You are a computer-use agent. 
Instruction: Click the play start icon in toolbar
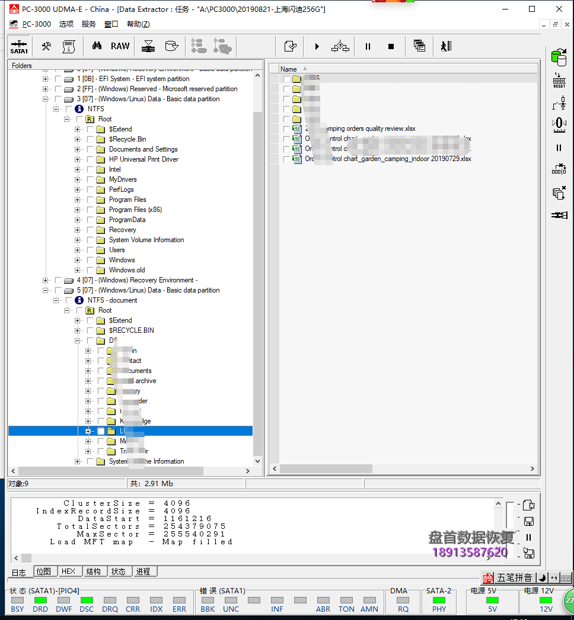pos(317,47)
